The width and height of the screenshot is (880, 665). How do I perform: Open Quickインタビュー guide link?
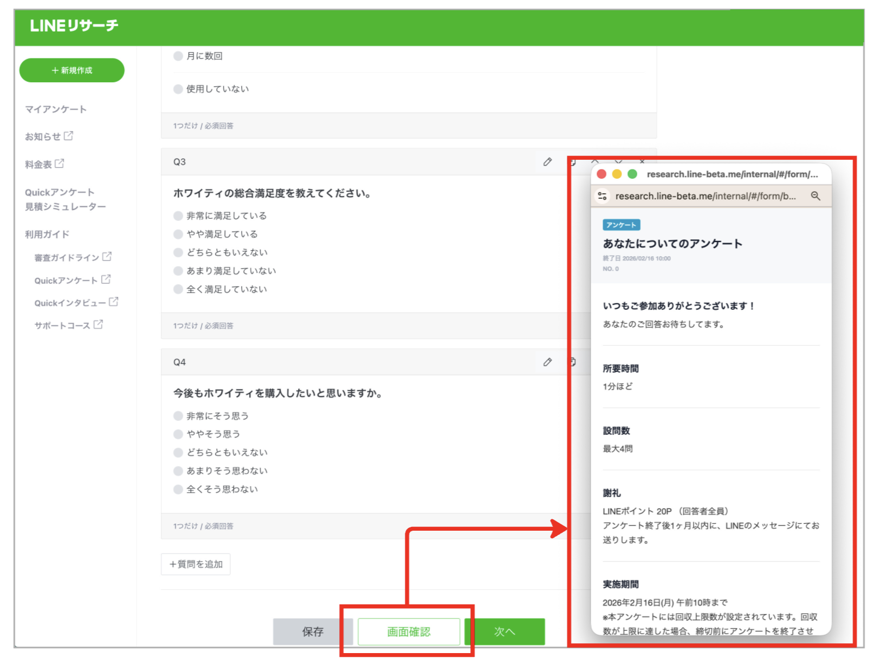coord(70,303)
